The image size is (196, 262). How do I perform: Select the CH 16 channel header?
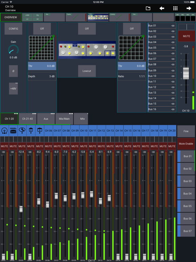point(136,131)
